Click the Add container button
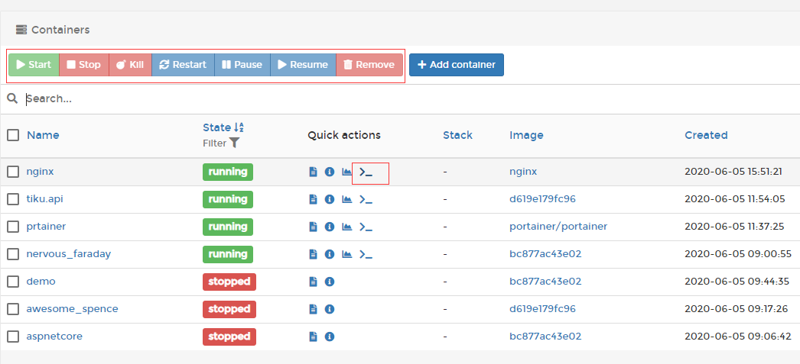This screenshot has height=364, width=800. point(456,65)
